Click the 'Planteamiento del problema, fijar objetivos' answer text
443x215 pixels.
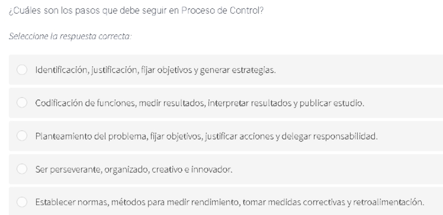point(206,136)
